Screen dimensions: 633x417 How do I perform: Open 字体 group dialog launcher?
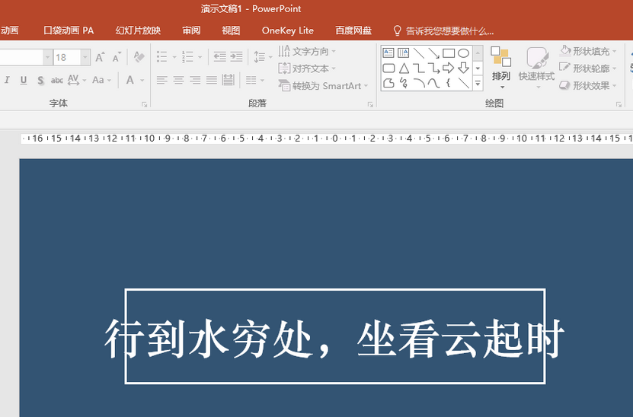pyautogui.click(x=145, y=104)
